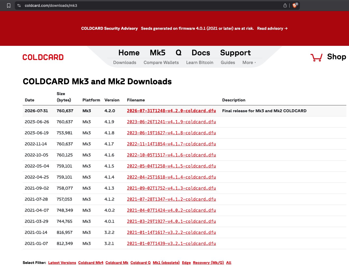Download v4.1.5 coldcard.dfu firmware
The width and height of the screenshot is (349, 280).
(x=171, y=166)
